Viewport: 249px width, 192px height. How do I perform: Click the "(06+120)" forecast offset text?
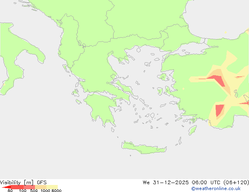tap(236, 183)
